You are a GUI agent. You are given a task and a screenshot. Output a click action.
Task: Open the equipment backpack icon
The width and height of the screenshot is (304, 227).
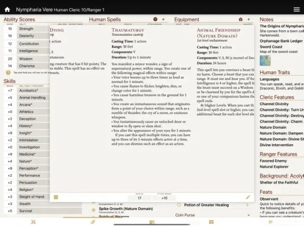[x=241, y=19]
